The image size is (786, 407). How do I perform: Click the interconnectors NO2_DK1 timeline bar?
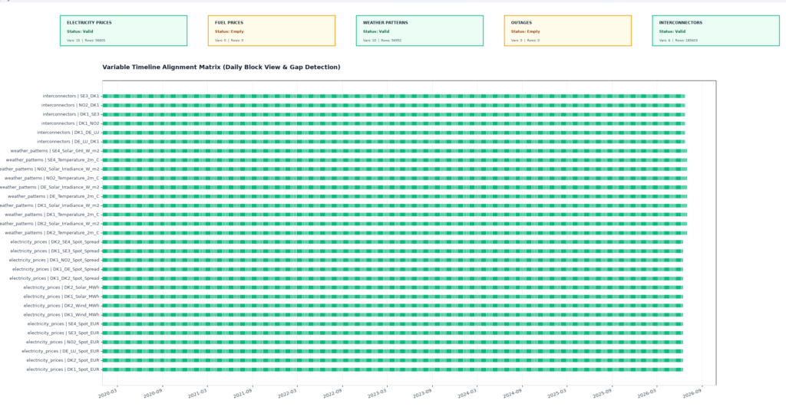coord(394,105)
